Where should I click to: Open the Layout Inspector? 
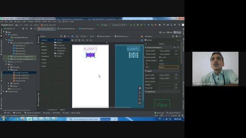pos(173,113)
